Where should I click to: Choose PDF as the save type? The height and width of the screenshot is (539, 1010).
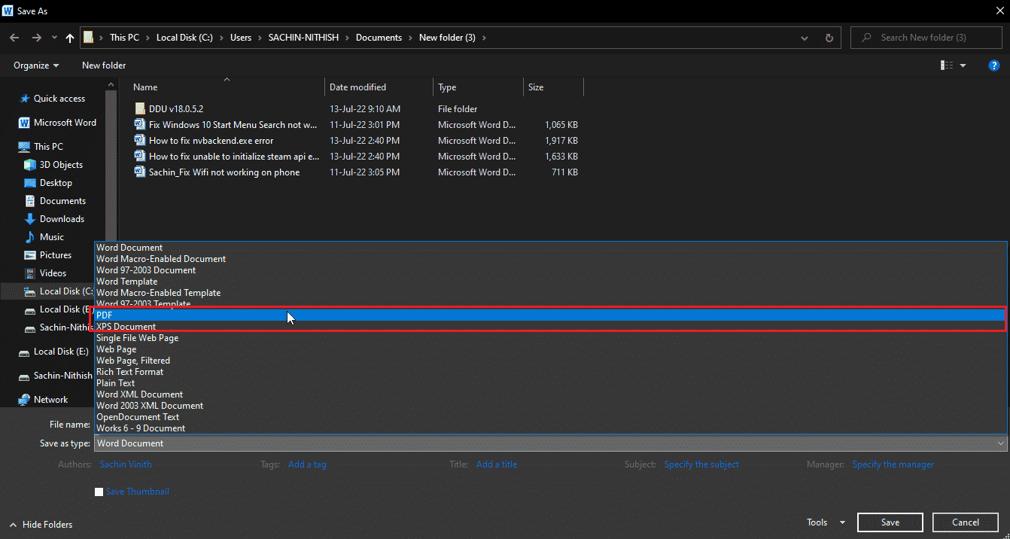pyautogui.click(x=550, y=315)
